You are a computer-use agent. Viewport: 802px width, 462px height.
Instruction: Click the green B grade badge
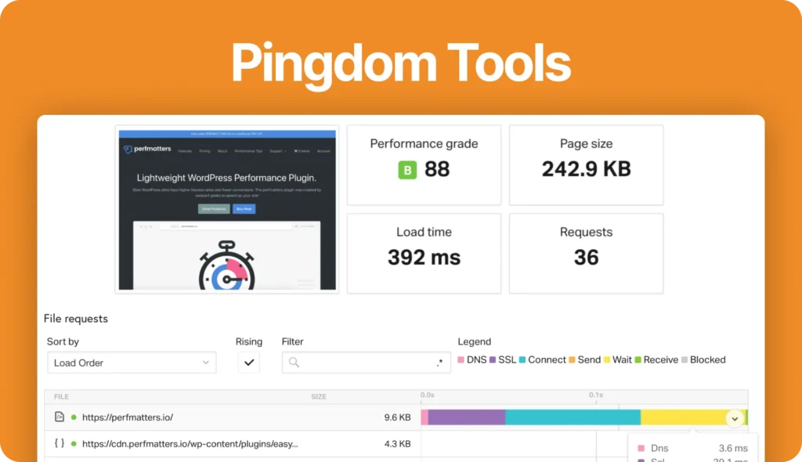pos(407,169)
